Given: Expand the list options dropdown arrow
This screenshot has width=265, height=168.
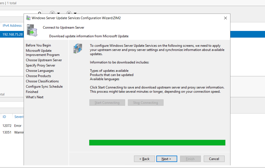Looking at the screenshot, I should click(58, 13).
